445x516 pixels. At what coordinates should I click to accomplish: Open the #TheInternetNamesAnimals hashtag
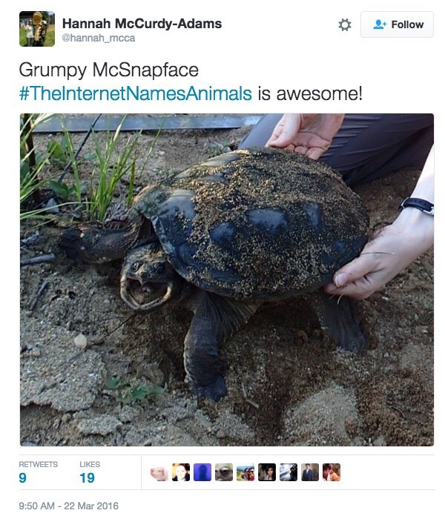pyautogui.click(x=135, y=93)
